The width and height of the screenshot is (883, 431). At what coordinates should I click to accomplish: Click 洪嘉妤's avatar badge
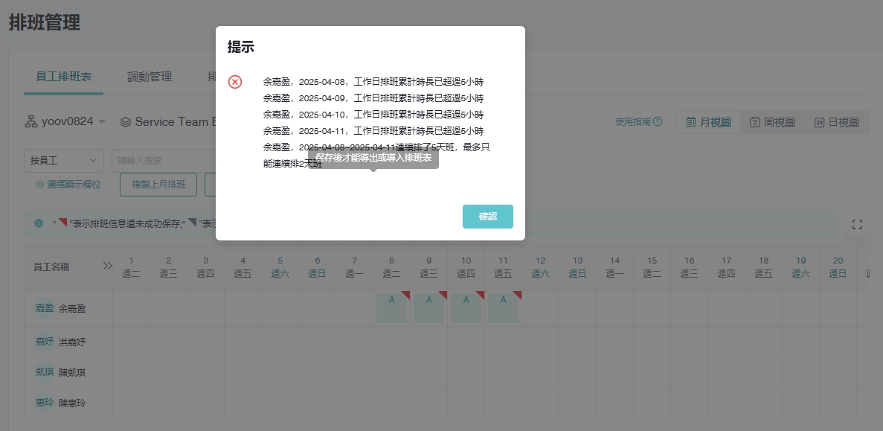pyautogui.click(x=45, y=342)
